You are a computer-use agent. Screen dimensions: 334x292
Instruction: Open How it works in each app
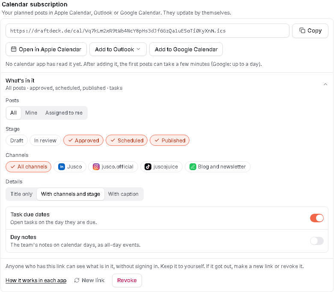tap(36, 280)
